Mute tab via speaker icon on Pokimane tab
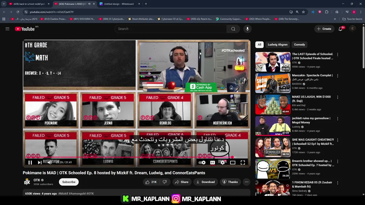365x205 pixels. pos(89,4)
